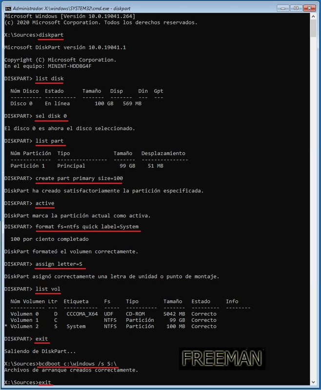This screenshot has width=321, height=390.
Task: Click the 'Microsoft Windows [Versión 10.0.19041.264]' line
Action: (x=70, y=16)
